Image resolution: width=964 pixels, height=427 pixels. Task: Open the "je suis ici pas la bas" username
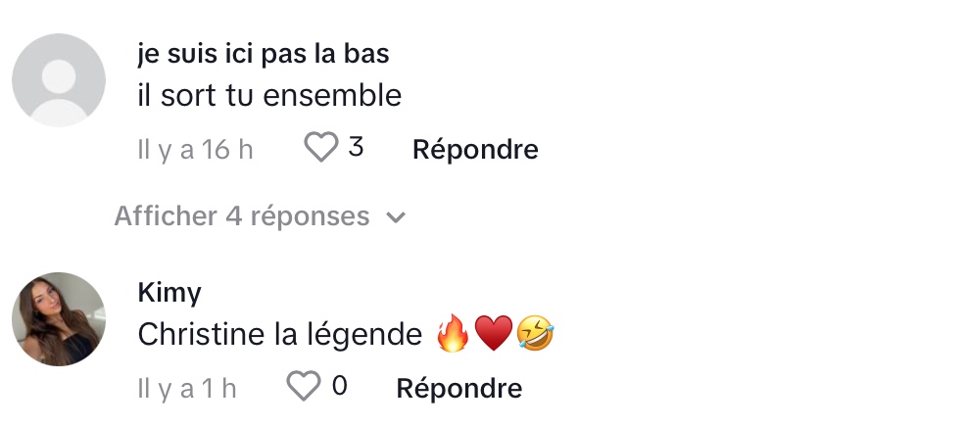point(264,54)
